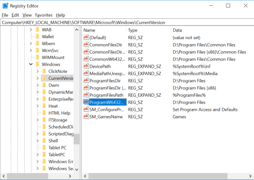
Task: Click the tree pane vertical scrollbar down arrow
Action: point(76,169)
